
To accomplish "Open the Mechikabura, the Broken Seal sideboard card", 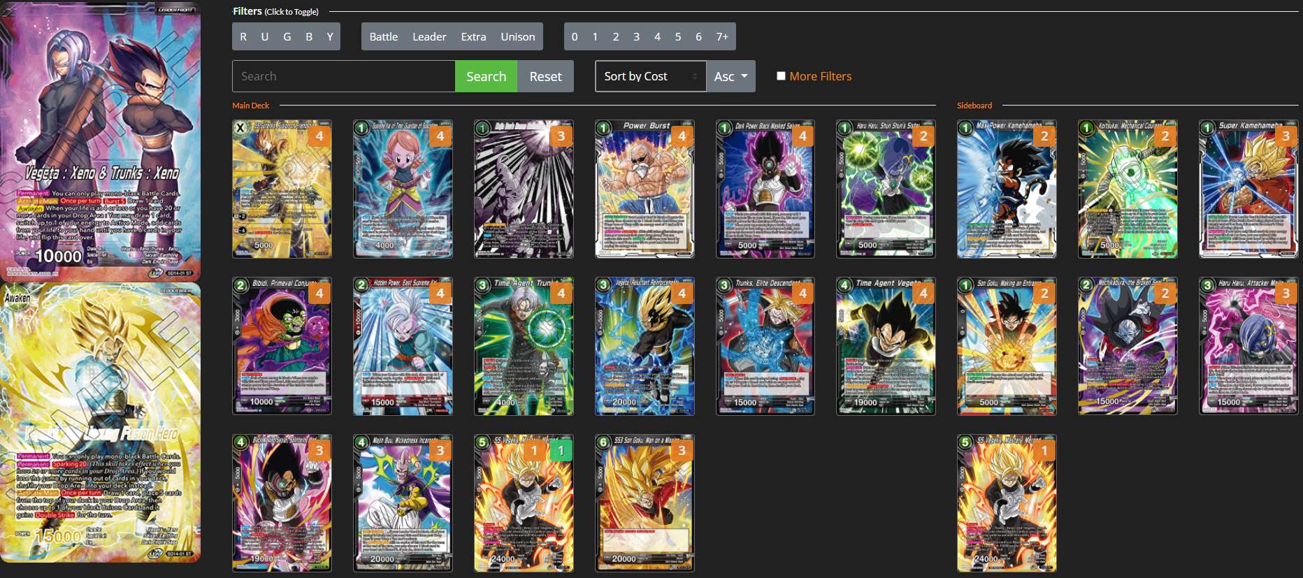I will tap(1128, 346).
